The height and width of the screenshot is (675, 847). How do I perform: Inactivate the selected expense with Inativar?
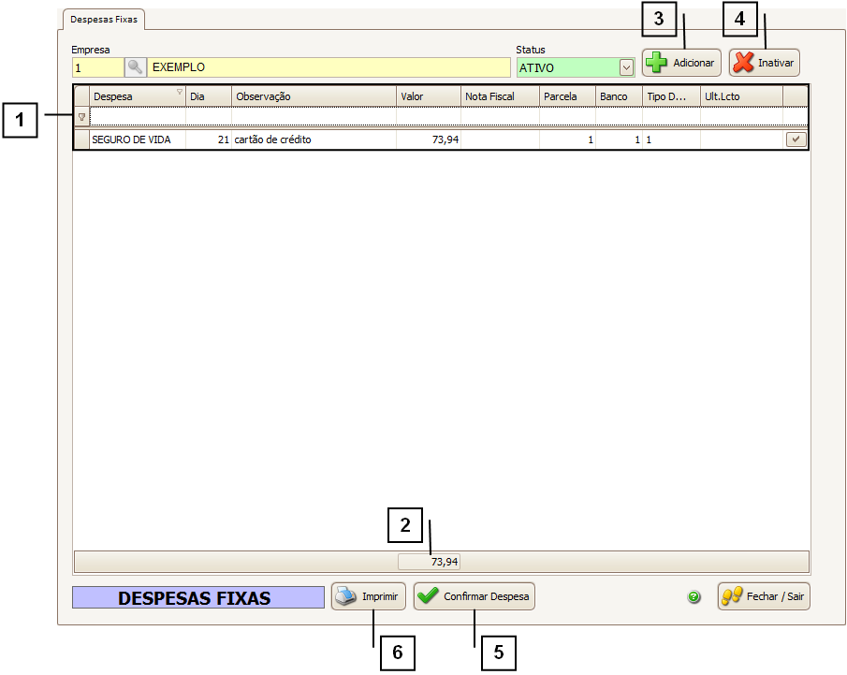point(765,63)
